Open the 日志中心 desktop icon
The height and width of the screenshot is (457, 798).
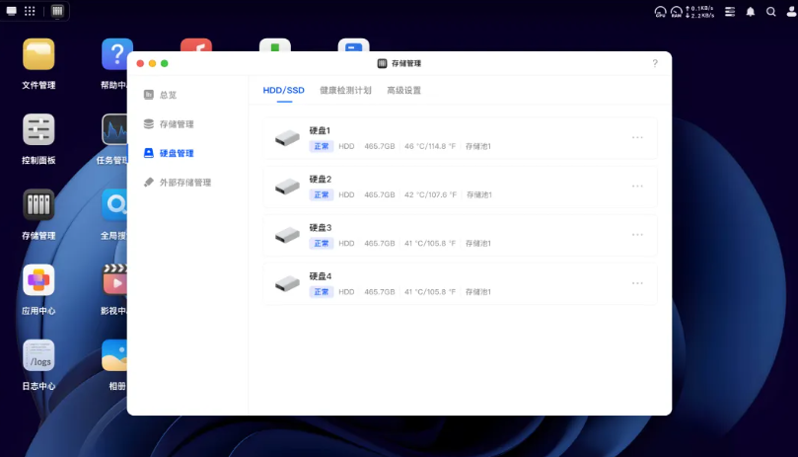point(38,355)
